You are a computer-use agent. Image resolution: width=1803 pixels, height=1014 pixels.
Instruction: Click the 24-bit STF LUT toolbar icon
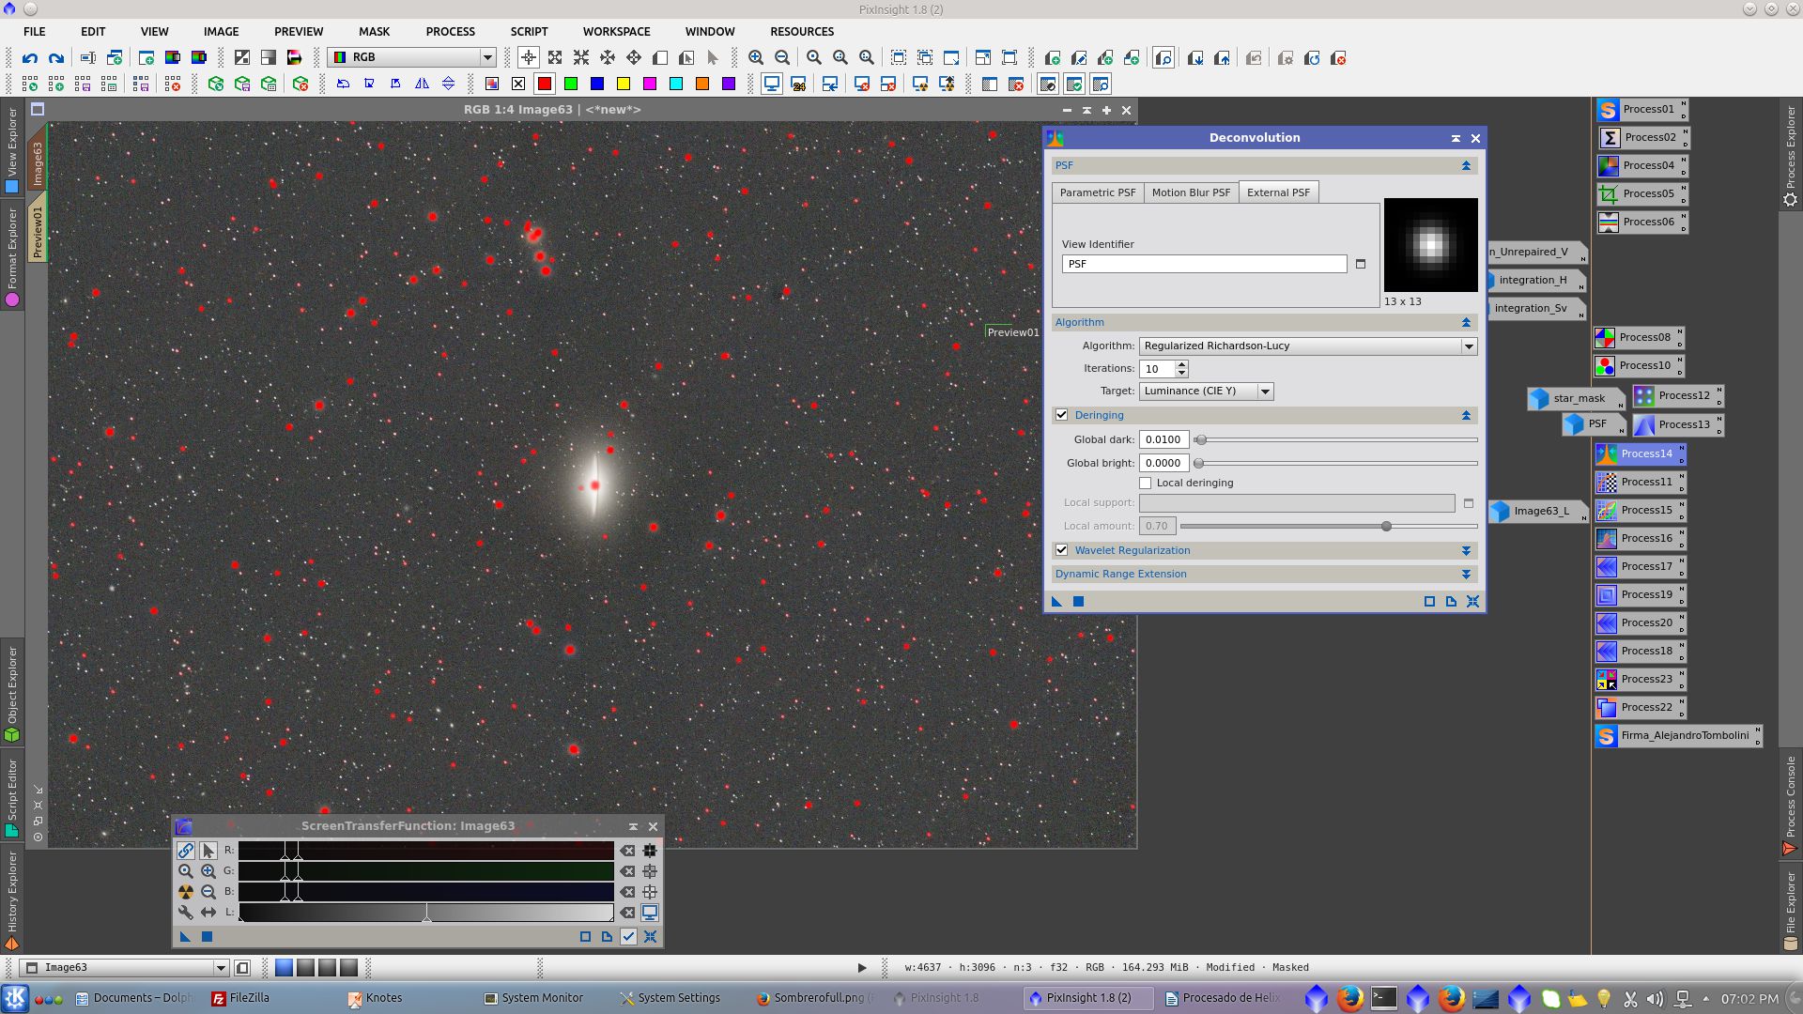coord(798,84)
